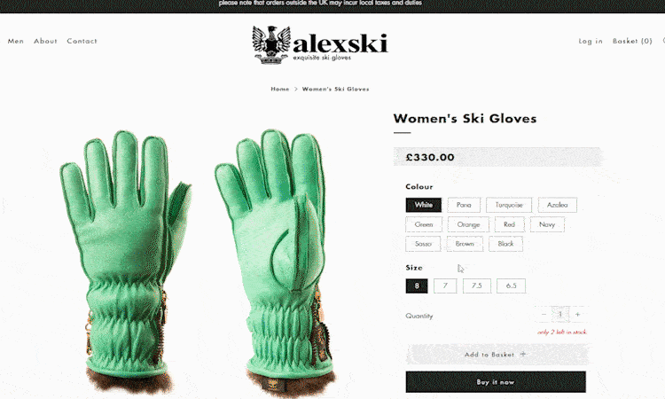Screen dimensions: 665x399
Task: Decrease quantity with the minus button
Action: click(544, 315)
